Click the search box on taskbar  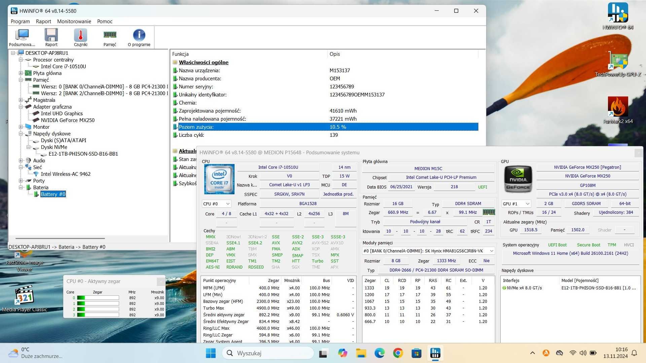(268, 353)
